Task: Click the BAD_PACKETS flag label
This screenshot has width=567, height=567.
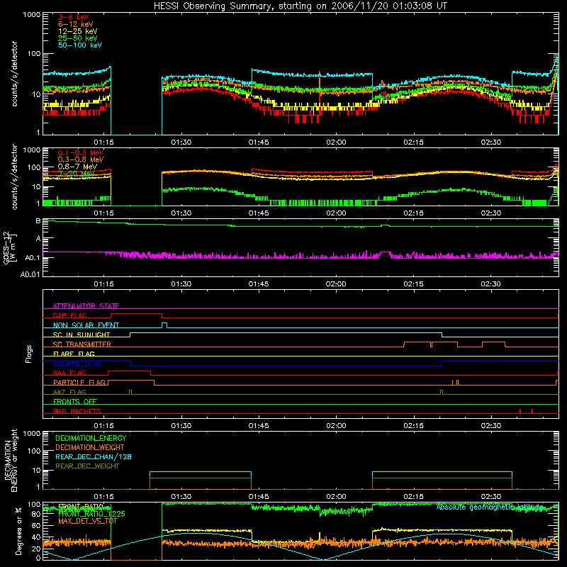Action: coord(77,411)
